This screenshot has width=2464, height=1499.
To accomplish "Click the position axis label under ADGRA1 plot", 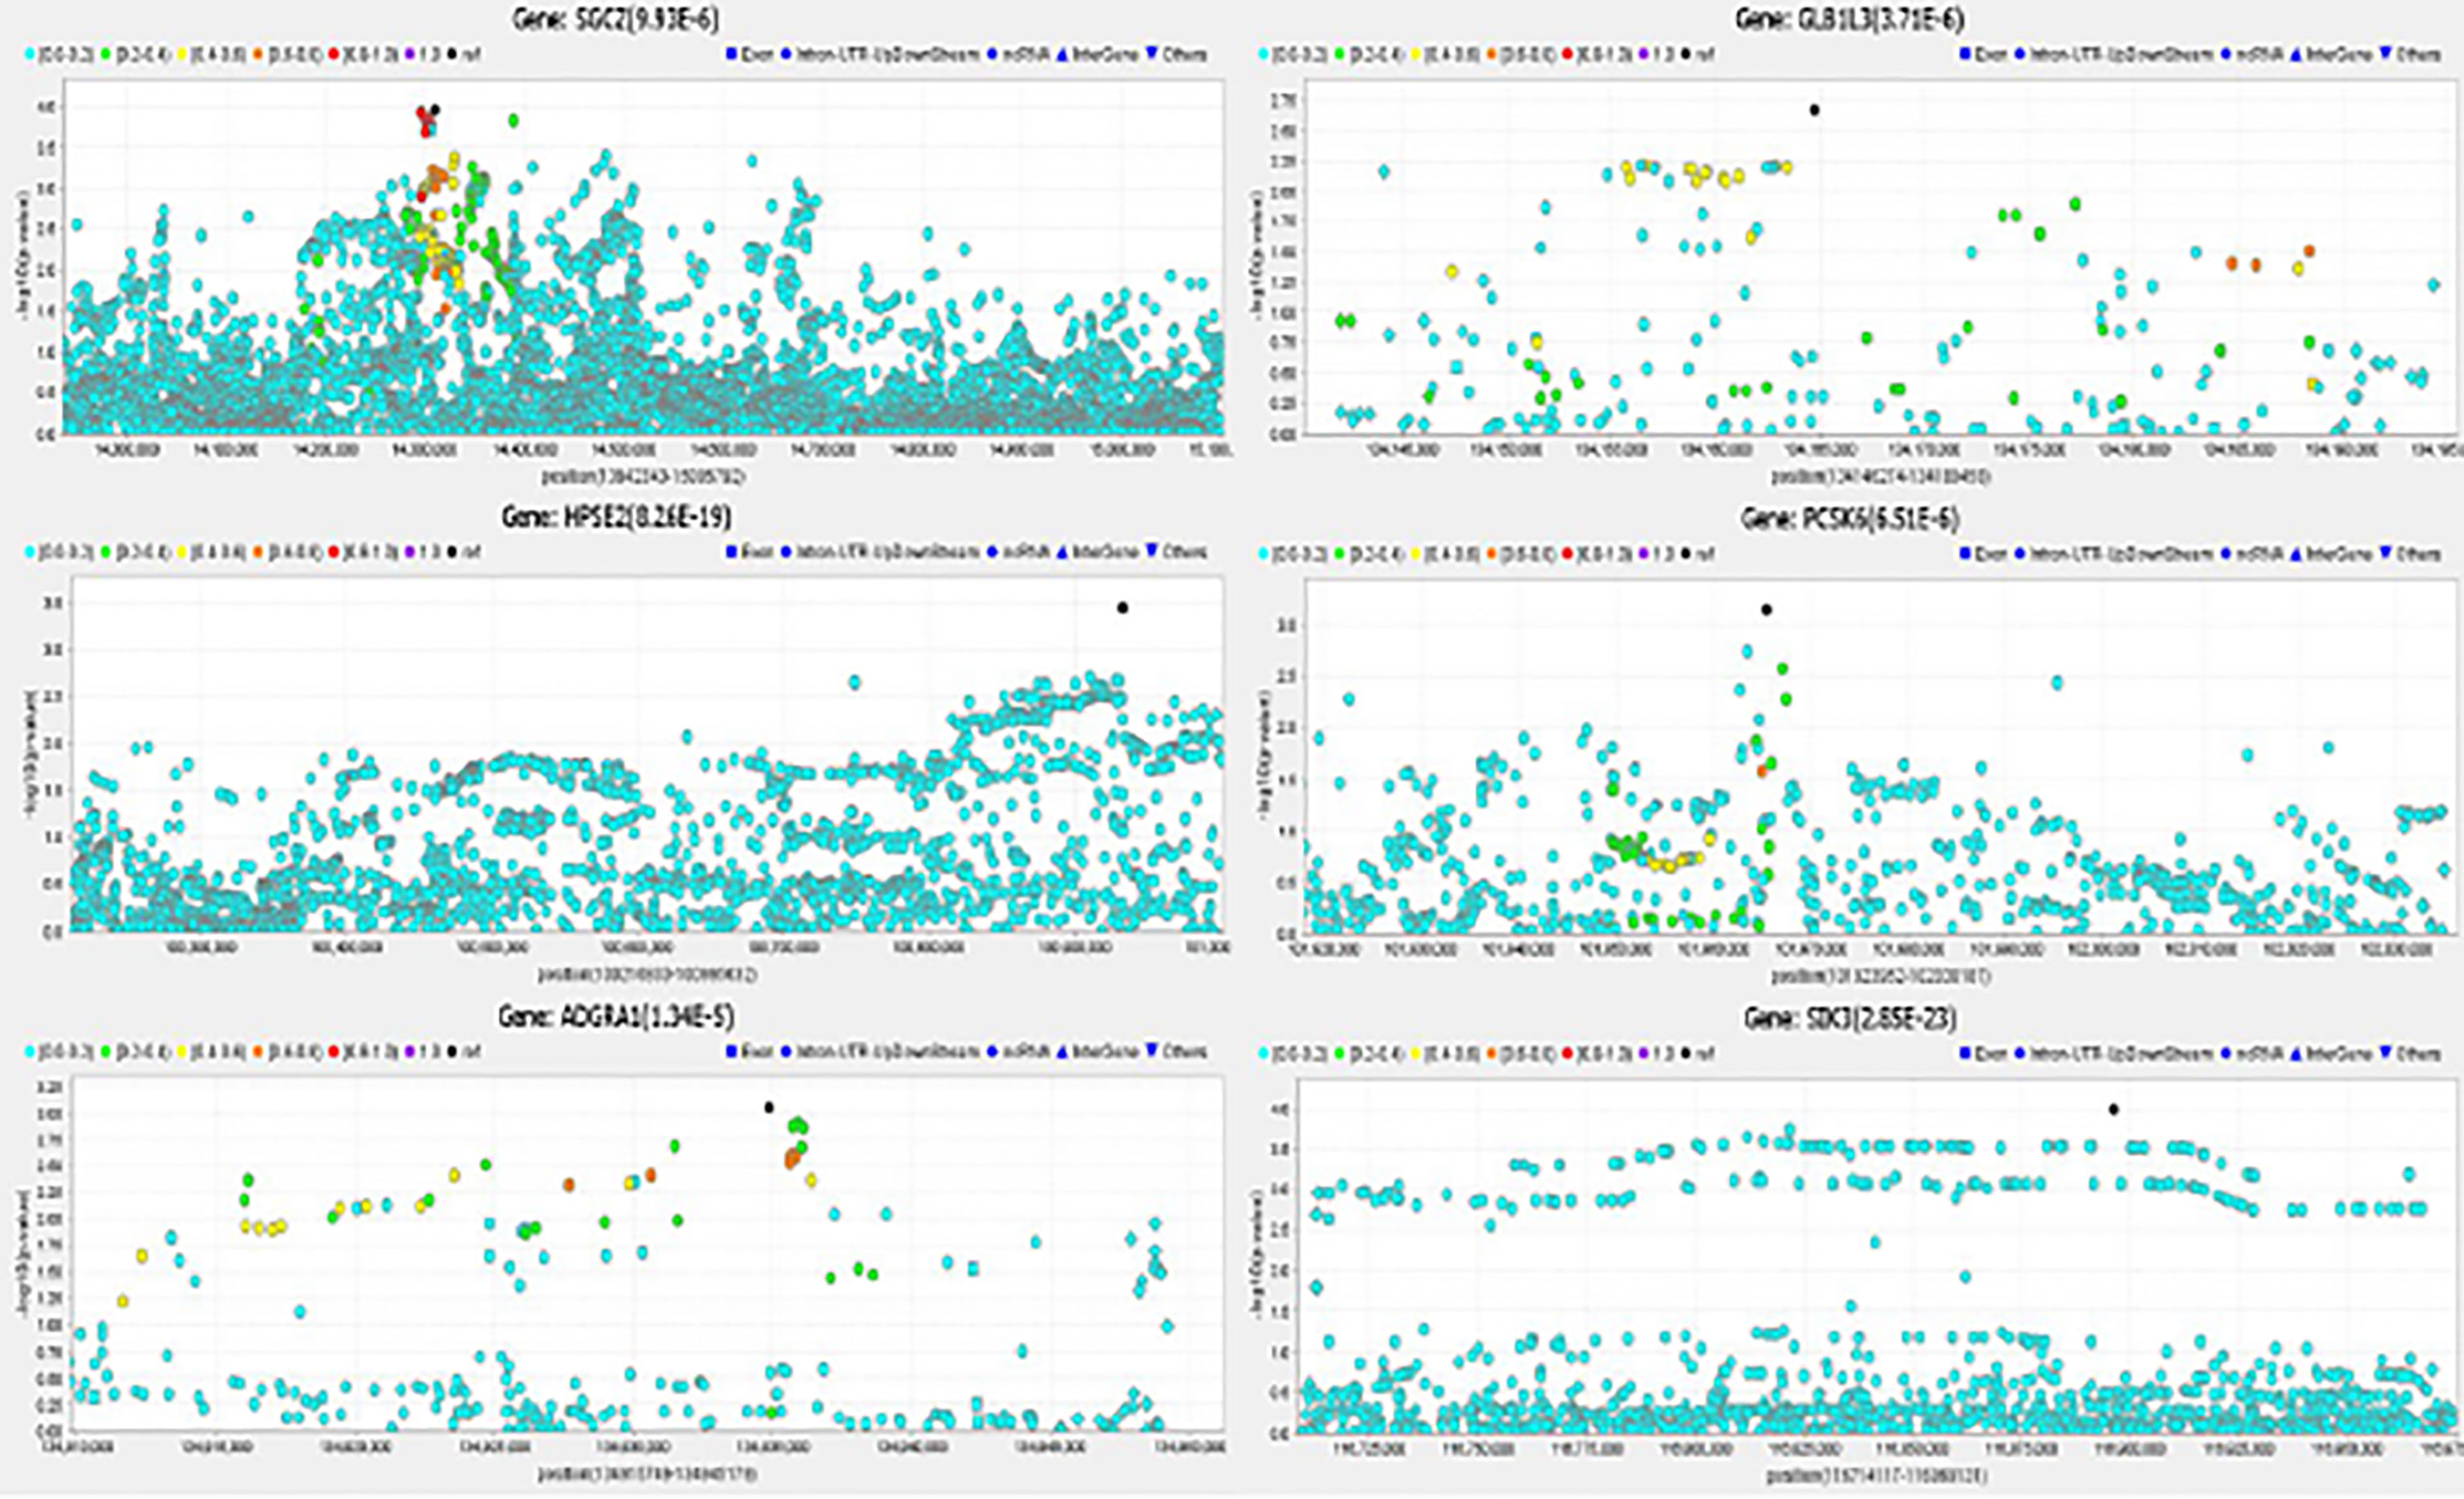I will click(x=647, y=1473).
